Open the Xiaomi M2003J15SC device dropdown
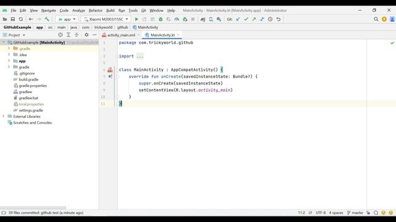 [x=106, y=19]
